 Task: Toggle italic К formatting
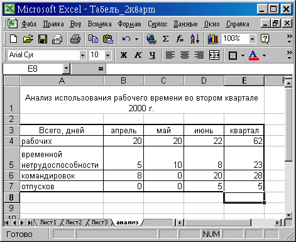[x=138, y=55]
